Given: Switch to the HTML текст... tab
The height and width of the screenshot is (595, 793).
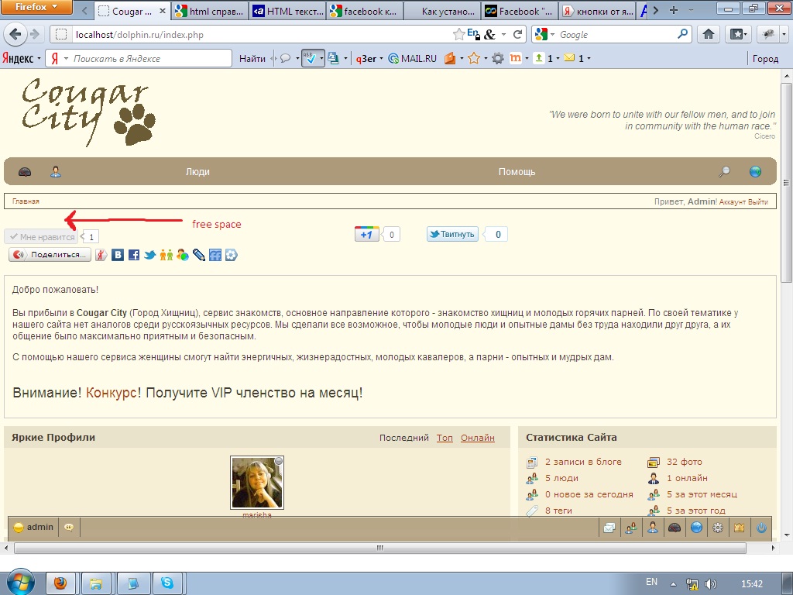Looking at the screenshot, I should (287, 11).
